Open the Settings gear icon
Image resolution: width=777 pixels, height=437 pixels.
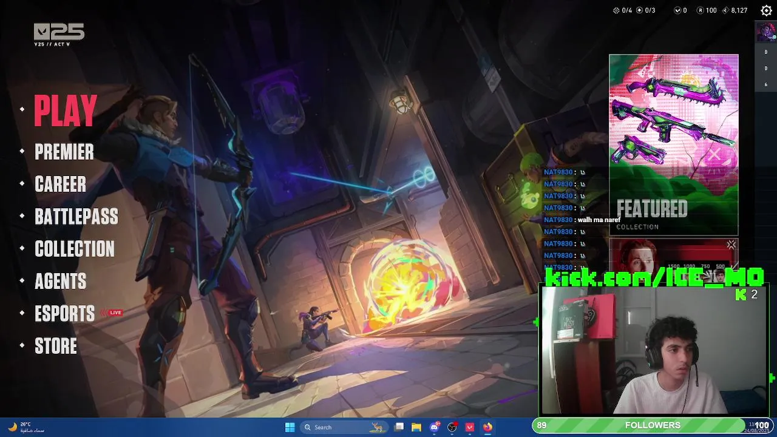pos(766,10)
